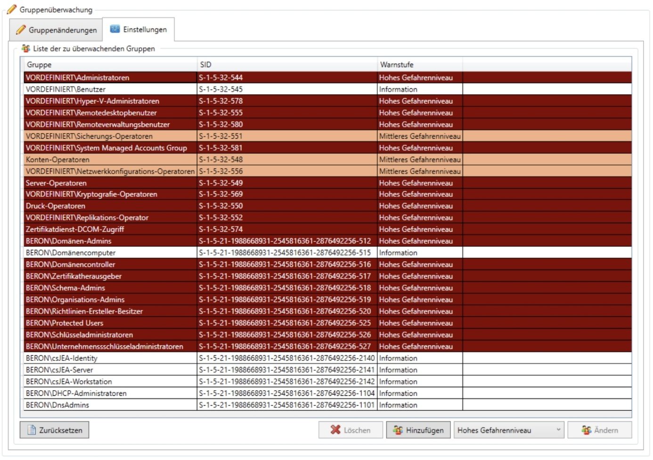Click the group icon beside Liste der Gruppen
Viewport: 653px width, 460px height.
pyautogui.click(x=26, y=49)
